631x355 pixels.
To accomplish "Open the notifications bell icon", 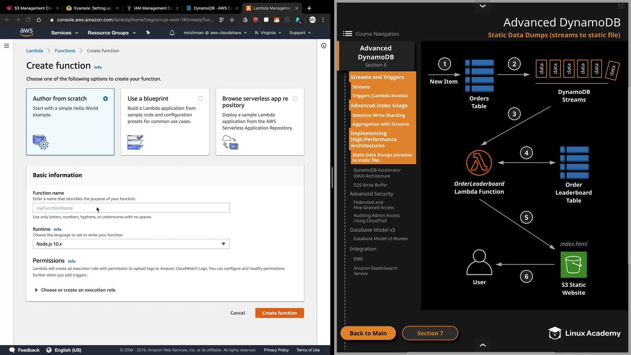I will pyautogui.click(x=172, y=33).
